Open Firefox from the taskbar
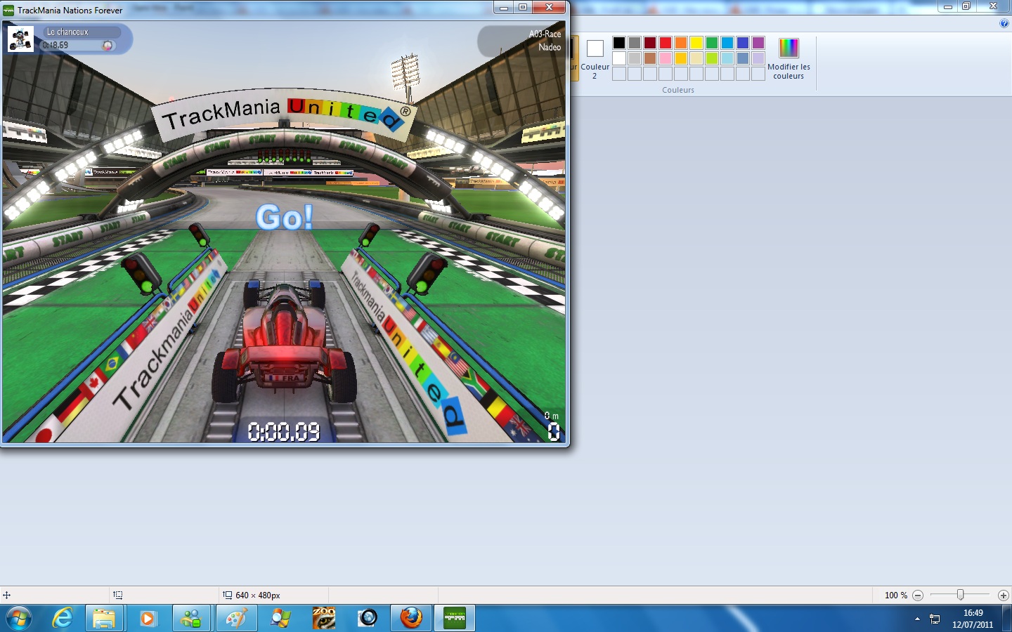1012x632 pixels. [411, 618]
